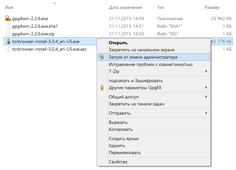Expand the Отправить submenu arrow
The image size is (236, 170).
[x=206, y=113]
